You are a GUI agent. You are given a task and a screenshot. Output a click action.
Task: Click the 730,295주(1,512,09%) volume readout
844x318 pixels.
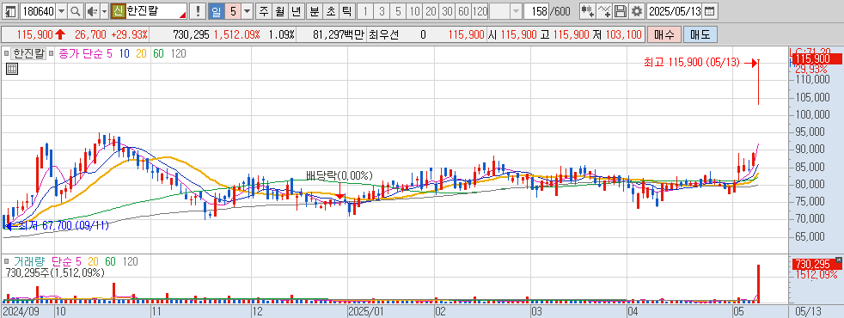(x=55, y=272)
